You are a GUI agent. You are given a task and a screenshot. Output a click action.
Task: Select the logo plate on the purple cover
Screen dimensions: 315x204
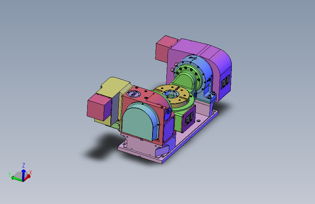click(x=225, y=82)
